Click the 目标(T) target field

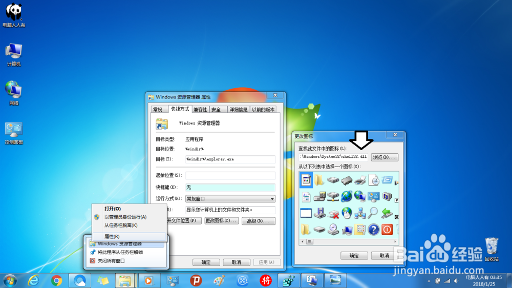click(x=230, y=159)
